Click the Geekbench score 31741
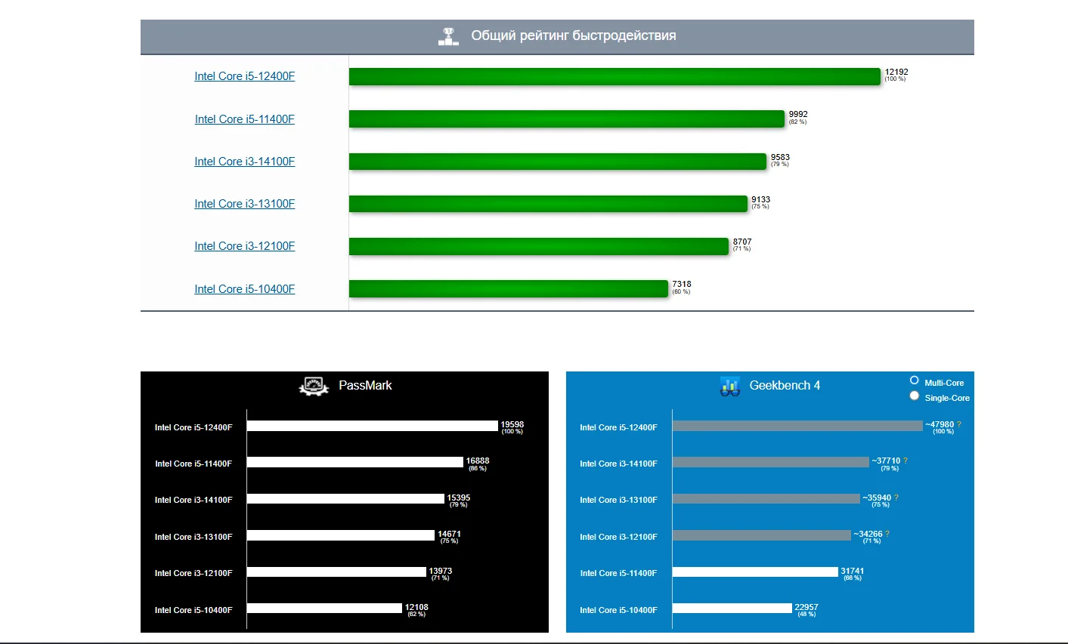The height and width of the screenshot is (644, 1068). (x=853, y=571)
